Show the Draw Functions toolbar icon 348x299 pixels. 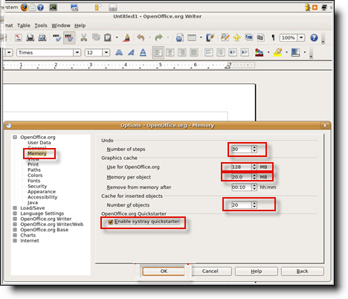click(210, 38)
